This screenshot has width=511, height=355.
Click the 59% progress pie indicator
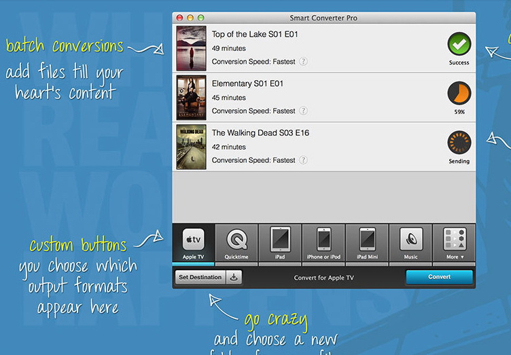(459, 93)
